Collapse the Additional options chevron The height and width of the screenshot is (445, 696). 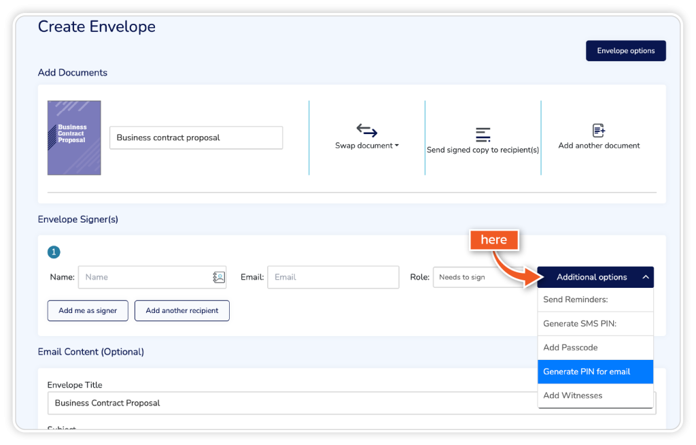[646, 278]
